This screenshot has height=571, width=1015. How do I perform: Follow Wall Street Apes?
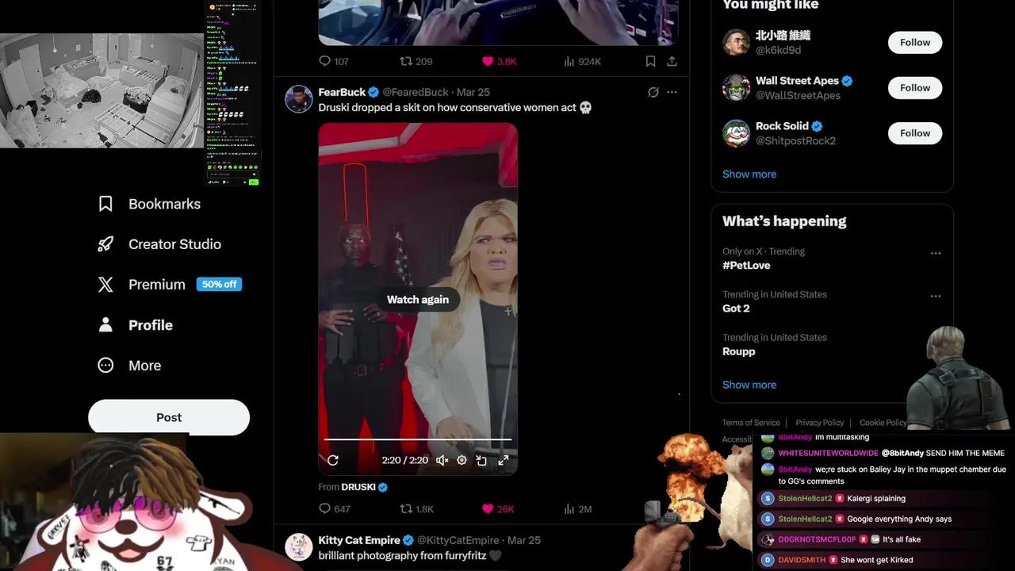pyautogui.click(x=915, y=88)
